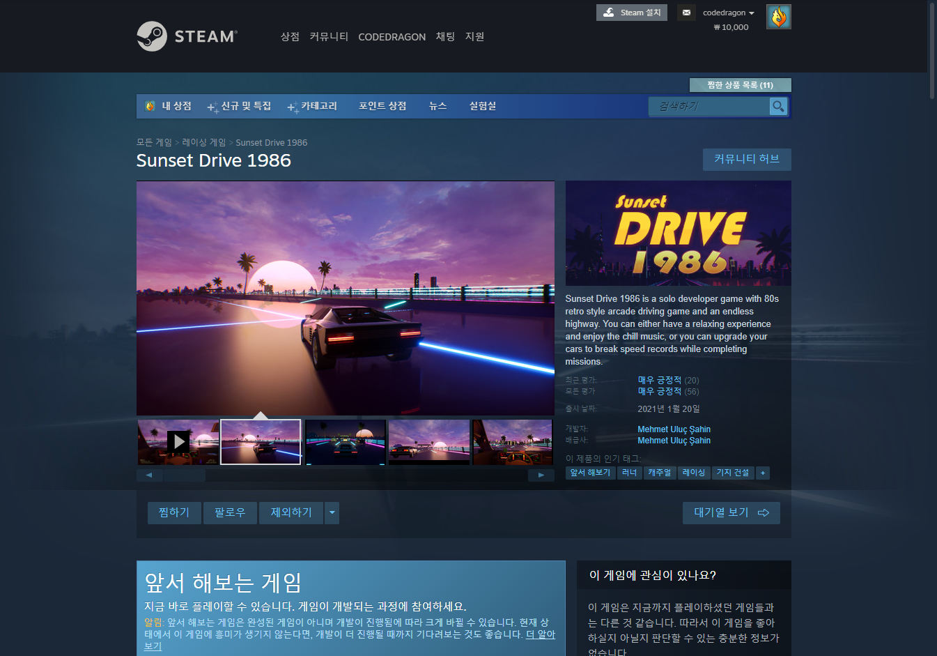Click the Sunset Drive 1986 header image
Screen dimensions: 937x656
(678, 234)
